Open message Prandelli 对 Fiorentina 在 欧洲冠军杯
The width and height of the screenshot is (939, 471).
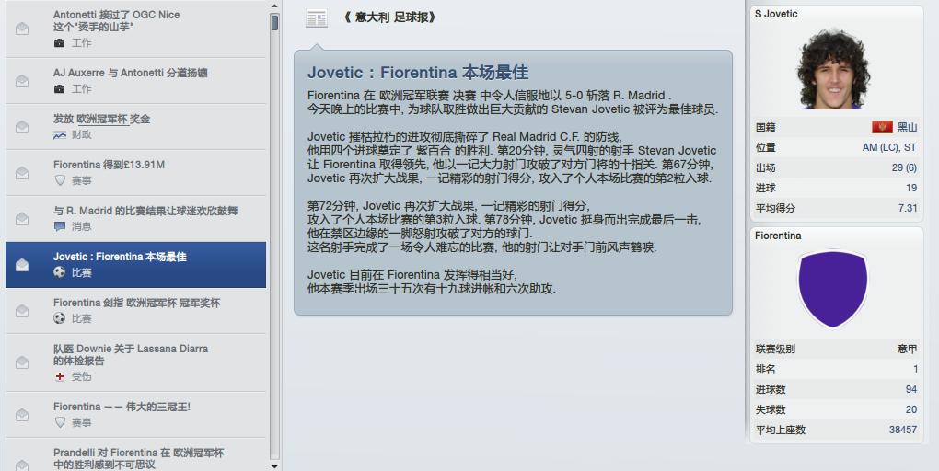tap(136, 454)
